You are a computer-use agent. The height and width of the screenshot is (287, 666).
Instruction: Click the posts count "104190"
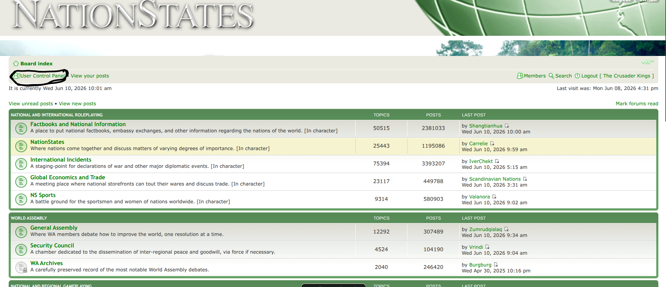[433, 249]
